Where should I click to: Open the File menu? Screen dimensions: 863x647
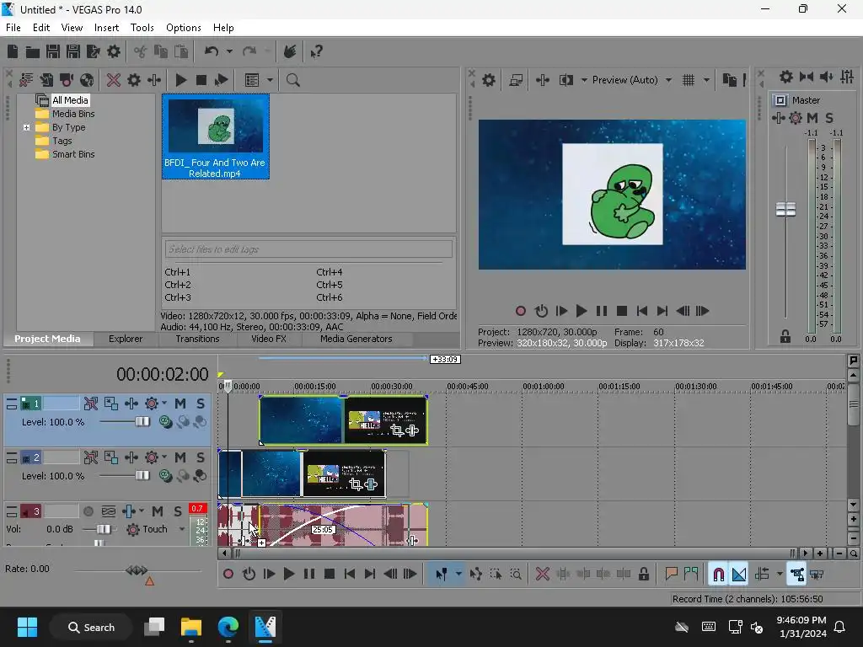(x=13, y=28)
